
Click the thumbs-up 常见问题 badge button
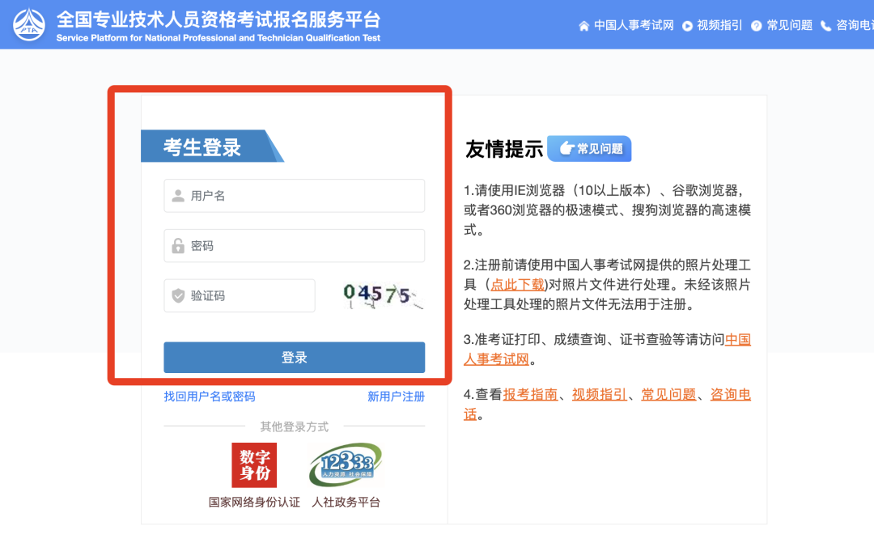click(589, 149)
